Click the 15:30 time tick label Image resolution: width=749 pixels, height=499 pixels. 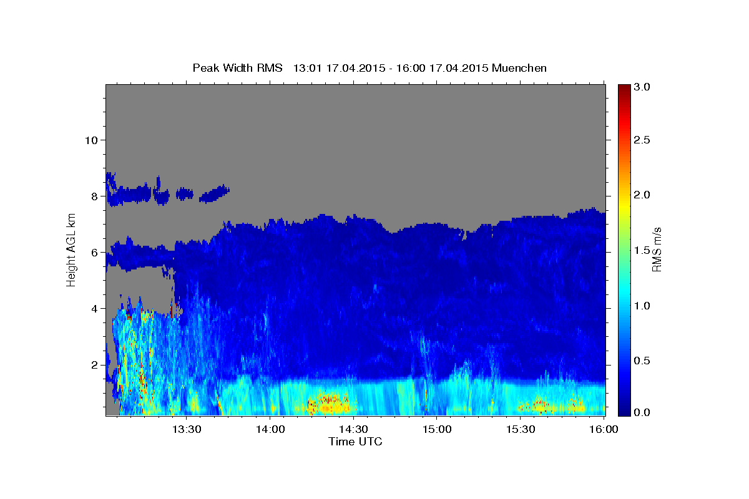click(x=521, y=429)
